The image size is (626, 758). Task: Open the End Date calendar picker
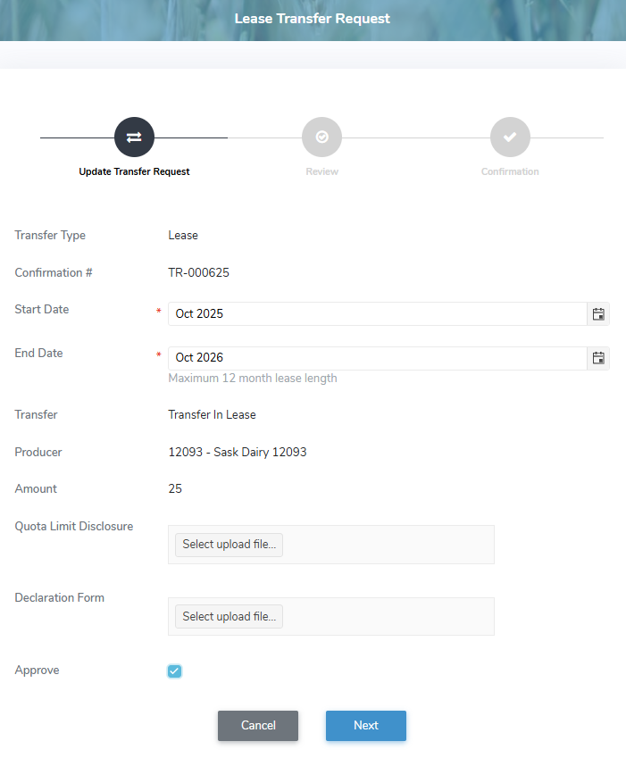[x=598, y=357]
